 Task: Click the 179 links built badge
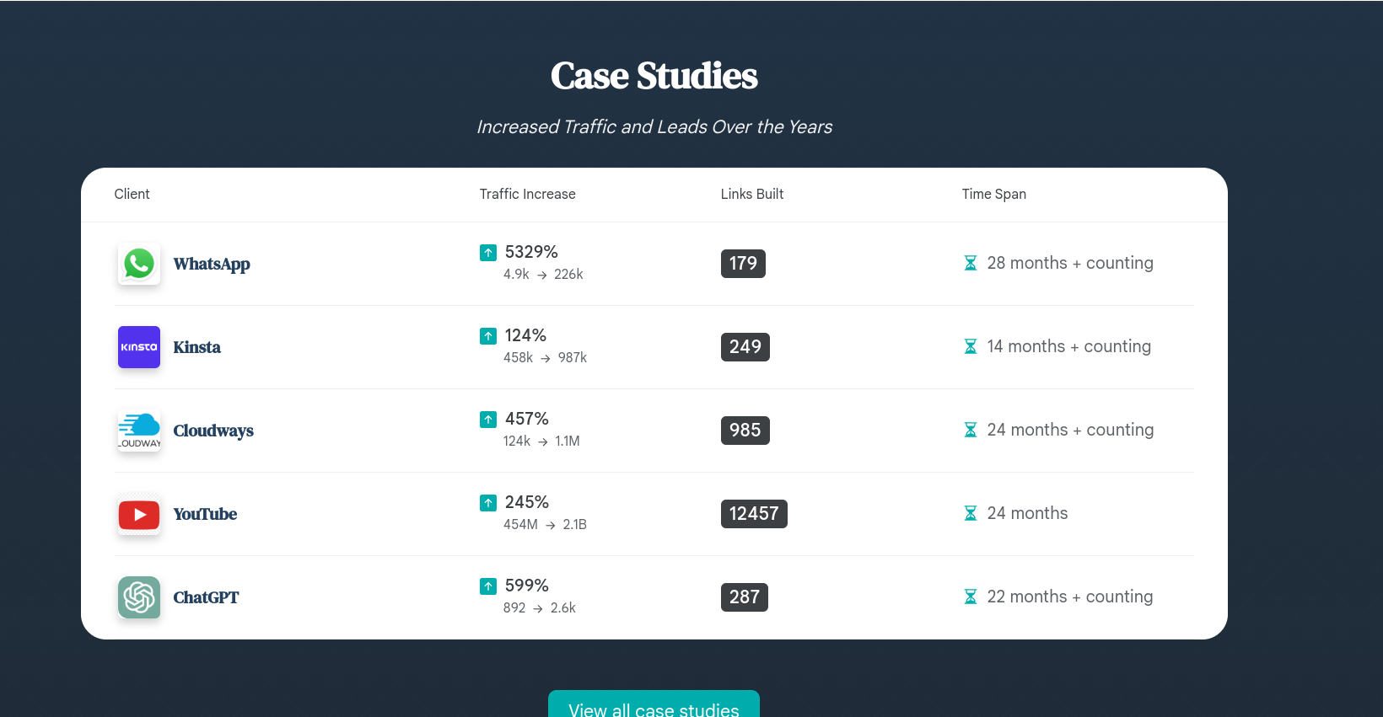tap(743, 264)
